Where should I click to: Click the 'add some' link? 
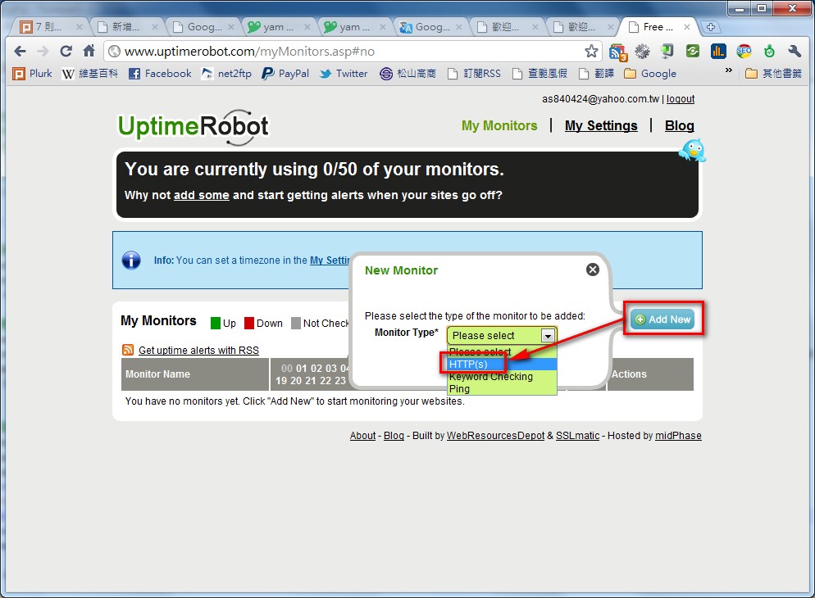[201, 195]
